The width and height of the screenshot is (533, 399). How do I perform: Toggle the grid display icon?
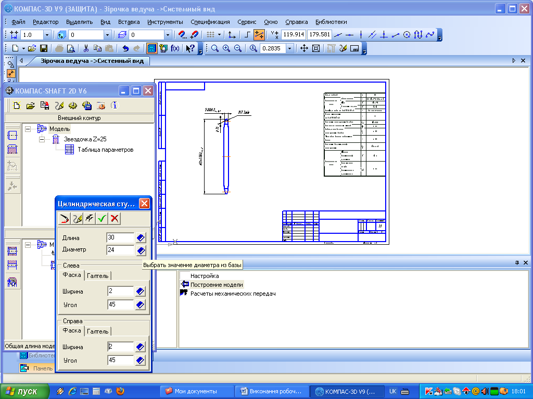[x=210, y=35]
